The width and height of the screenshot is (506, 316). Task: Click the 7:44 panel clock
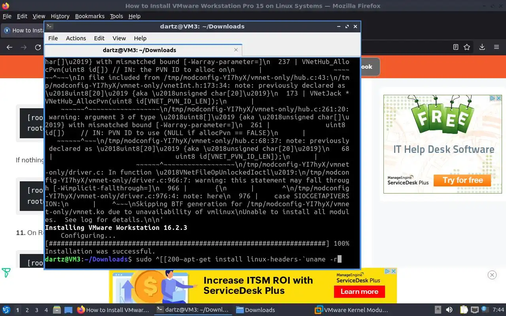[x=498, y=310]
